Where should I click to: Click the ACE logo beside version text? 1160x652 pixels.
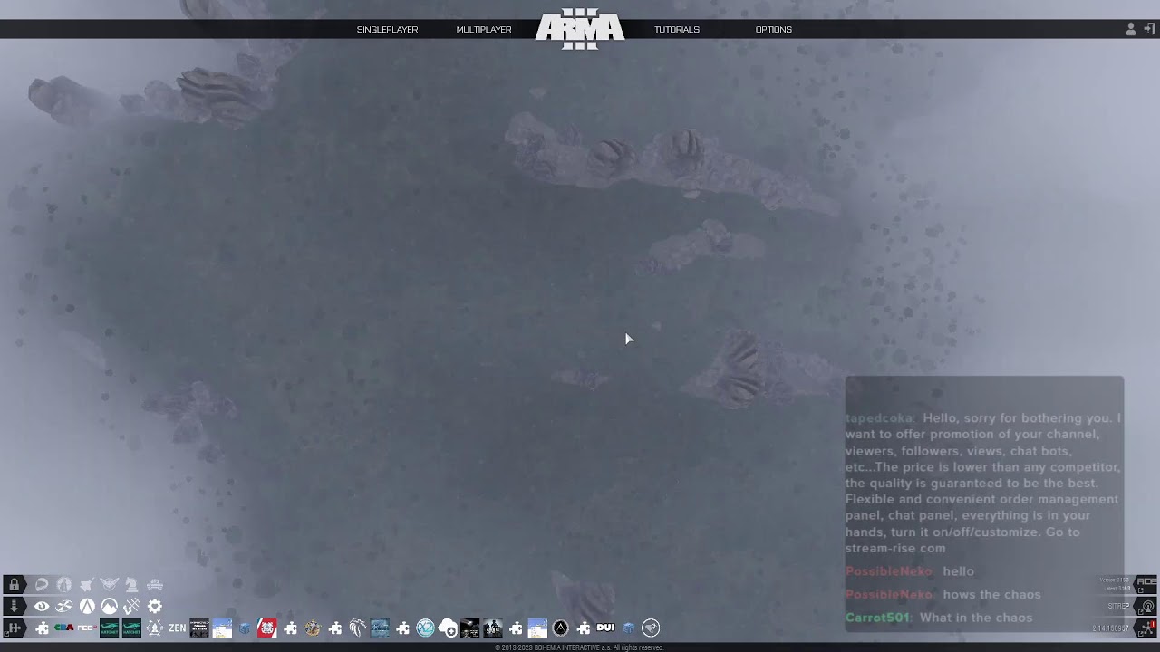coord(1146,581)
